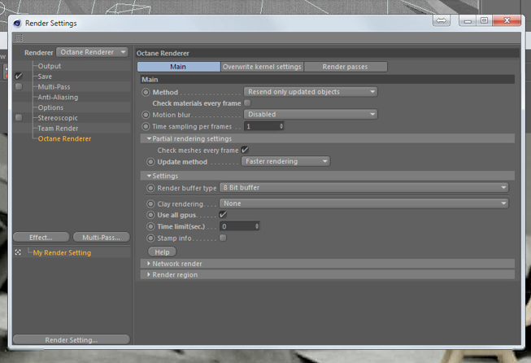Screen dimensions: 531x363
Task: Click the Help button
Action: pos(162,252)
